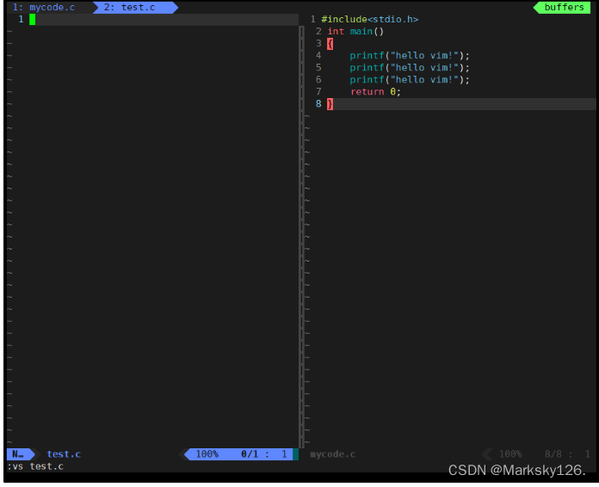Click the green cursor block on line 1
Image resolution: width=599 pixels, height=487 pixels.
[33, 20]
